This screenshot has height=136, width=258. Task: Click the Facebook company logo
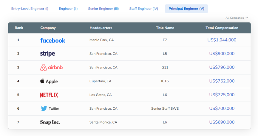coord(52,40)
